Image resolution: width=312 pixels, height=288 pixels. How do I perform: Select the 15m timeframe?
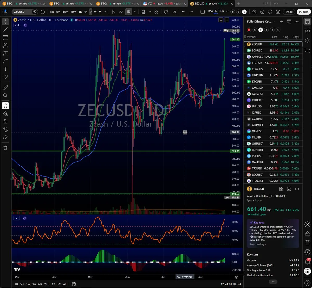click(66, 12)
